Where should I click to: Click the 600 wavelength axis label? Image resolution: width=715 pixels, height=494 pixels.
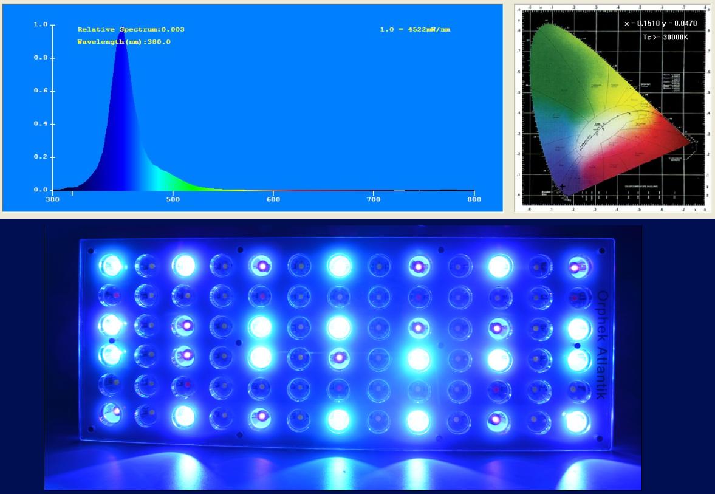pos(273,199)
